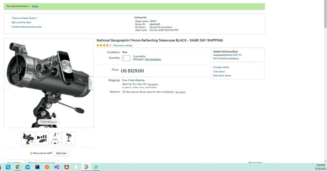Click the 375 sold link
The width and height of the screenshot is (327, 171).
click(x=138, y=59)
